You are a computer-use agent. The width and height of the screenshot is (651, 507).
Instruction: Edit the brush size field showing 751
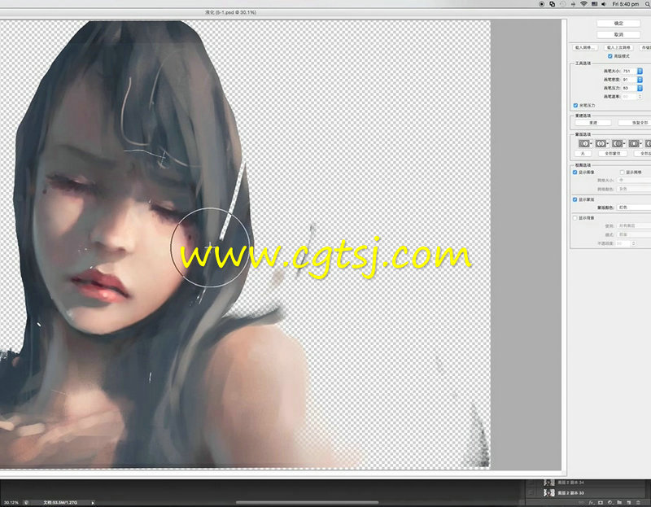click(629, 71)
